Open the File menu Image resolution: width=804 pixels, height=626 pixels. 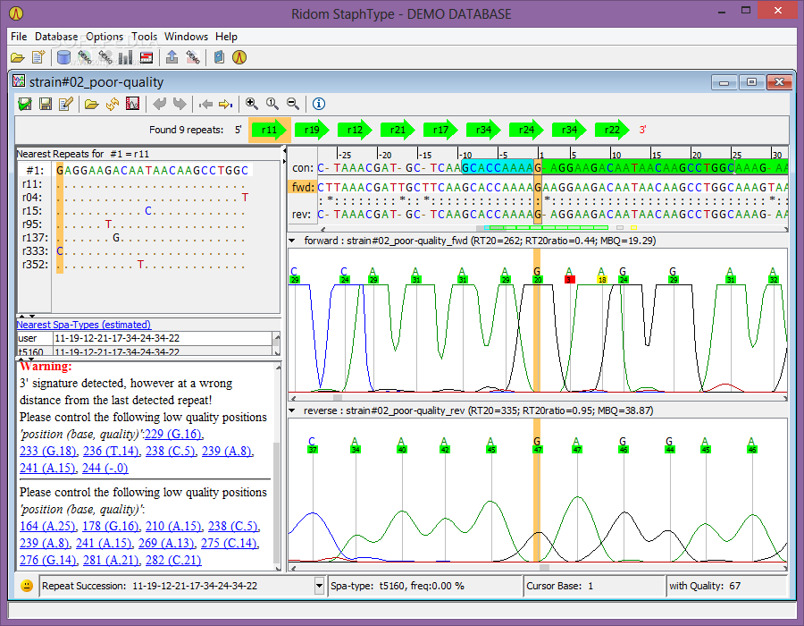point(19,37)
